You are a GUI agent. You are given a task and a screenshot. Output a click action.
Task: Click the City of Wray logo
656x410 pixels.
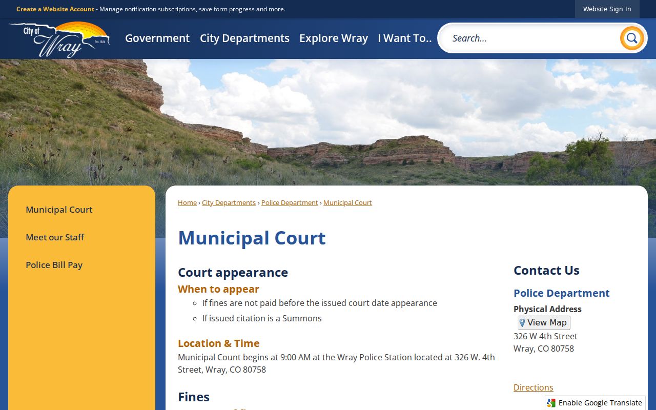click(59, 39)
